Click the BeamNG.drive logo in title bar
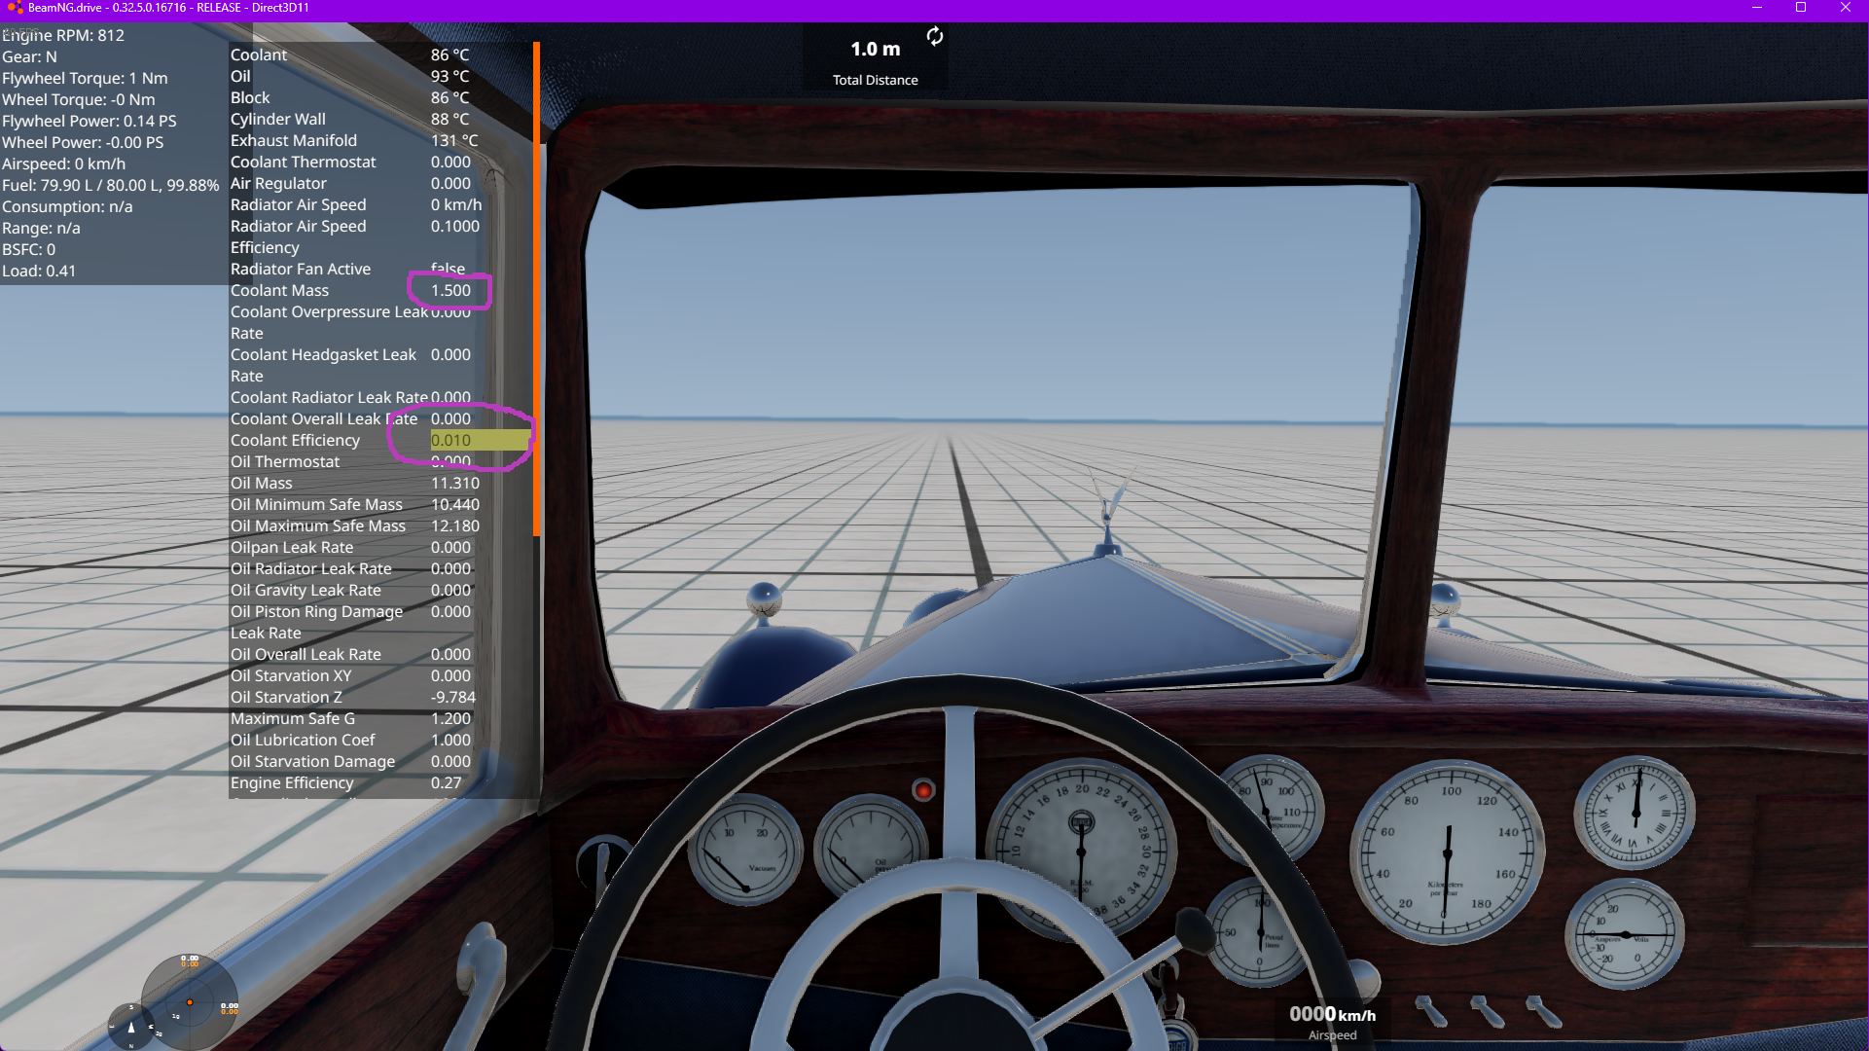The height and width of the screenshot is (1051, 1869). pyautogui.click(x=14, y=8)
